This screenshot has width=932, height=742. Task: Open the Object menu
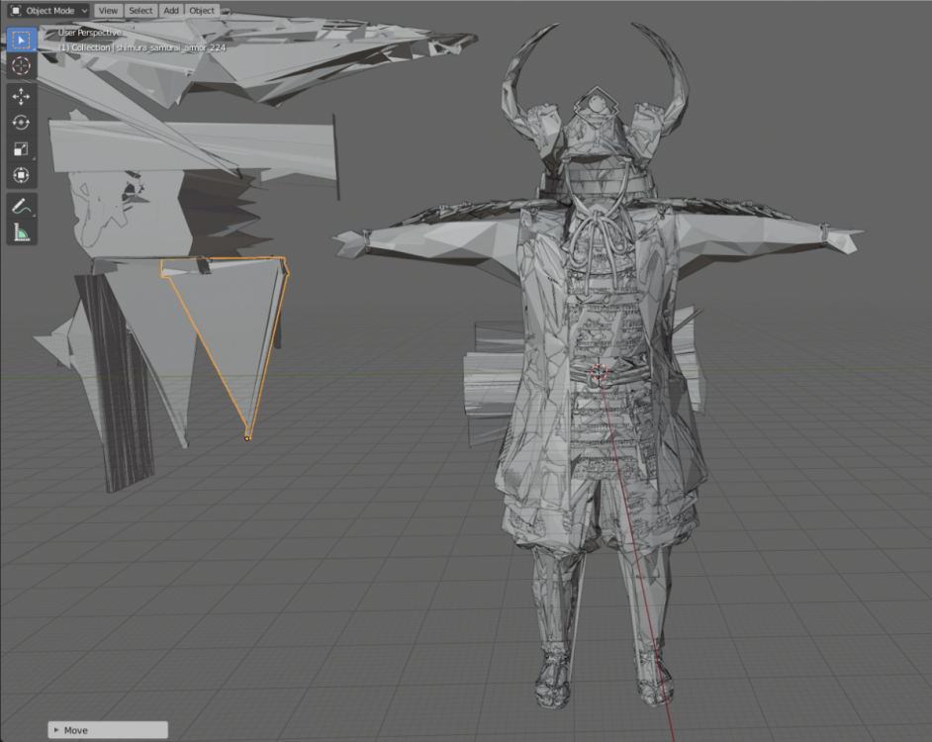coord(202,10)
